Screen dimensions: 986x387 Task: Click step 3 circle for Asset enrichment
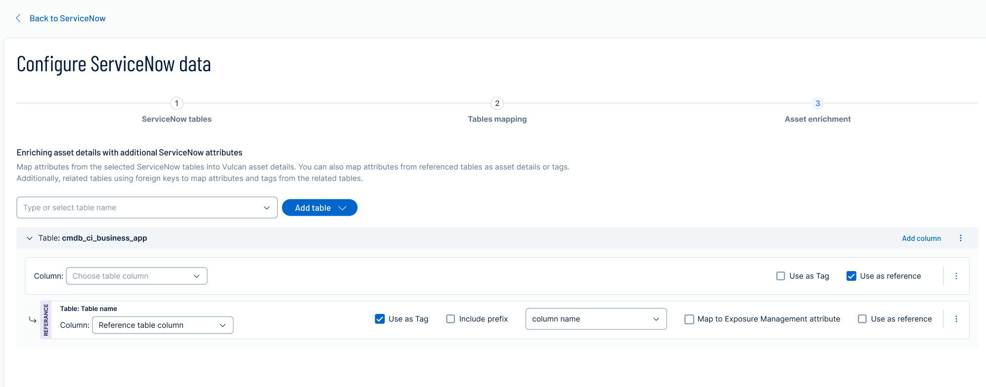817,103
